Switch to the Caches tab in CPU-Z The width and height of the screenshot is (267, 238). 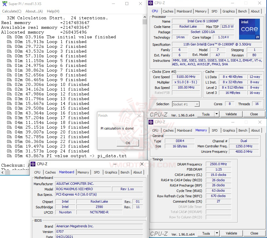click(x=168, y=11)
